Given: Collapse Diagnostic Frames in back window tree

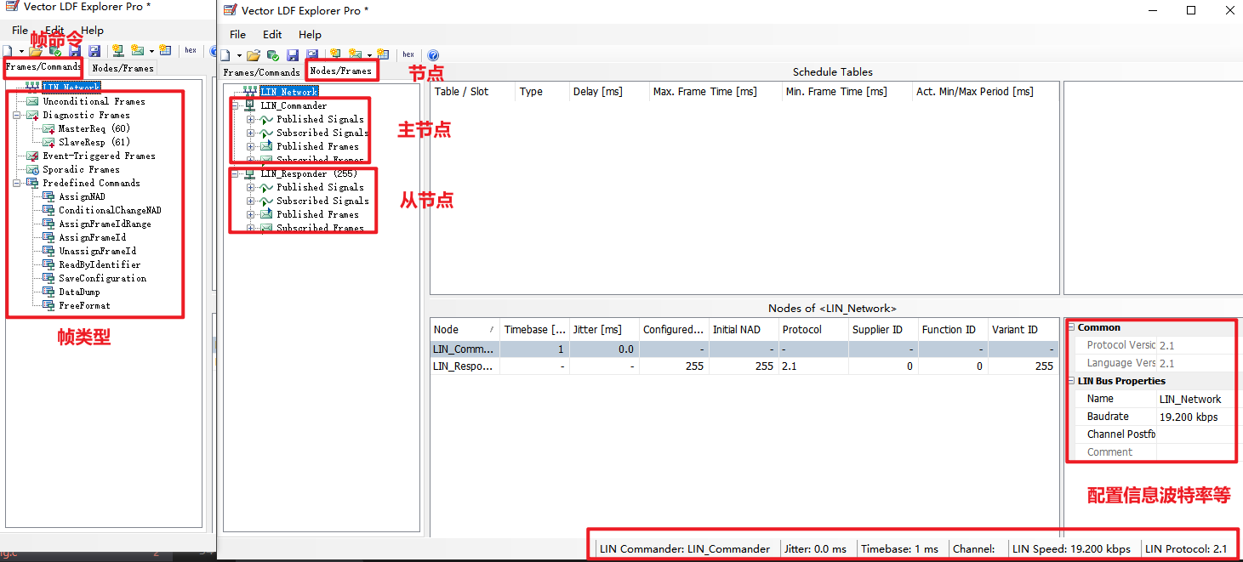Looking at the screenshot, I should click(17, 115).
